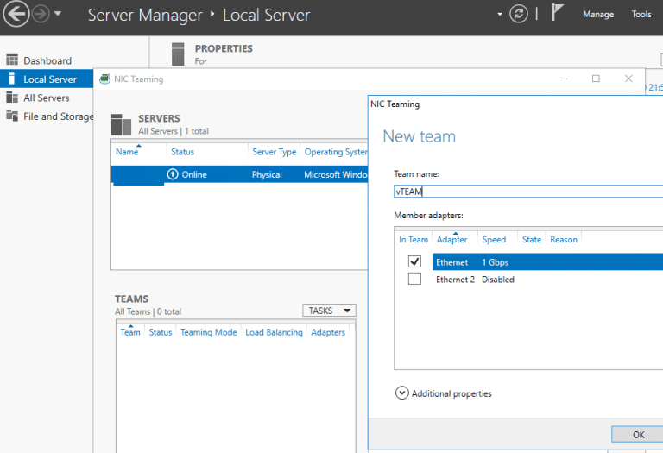Image resolution: width=663 pixels, height=453 pixels.
Task: Open the Manage menu
Action: [598, 15]
